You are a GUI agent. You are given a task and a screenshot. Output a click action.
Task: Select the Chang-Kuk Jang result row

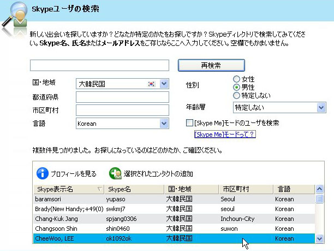click(174, 219)
